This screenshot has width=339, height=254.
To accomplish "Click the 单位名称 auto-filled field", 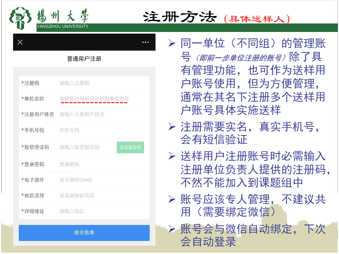I will point(94,99).
